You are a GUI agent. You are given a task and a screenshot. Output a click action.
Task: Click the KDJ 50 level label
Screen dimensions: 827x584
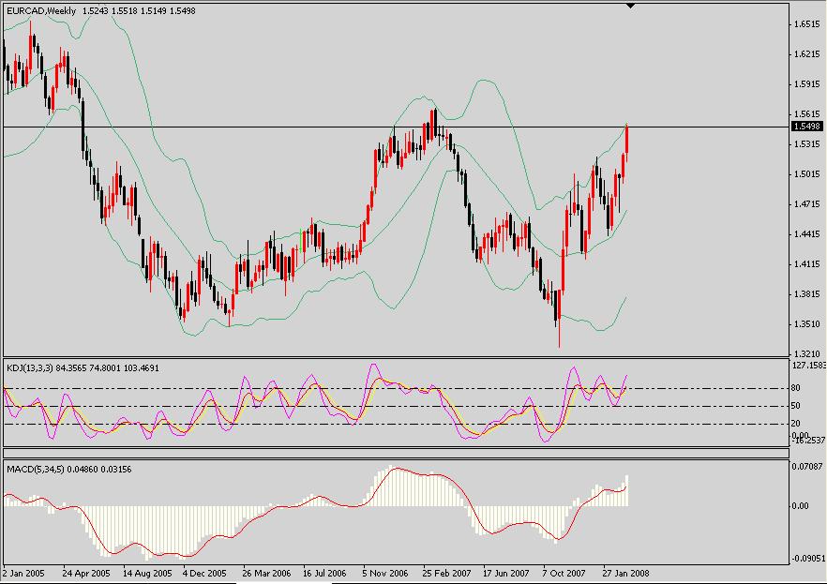coord(796,406)
